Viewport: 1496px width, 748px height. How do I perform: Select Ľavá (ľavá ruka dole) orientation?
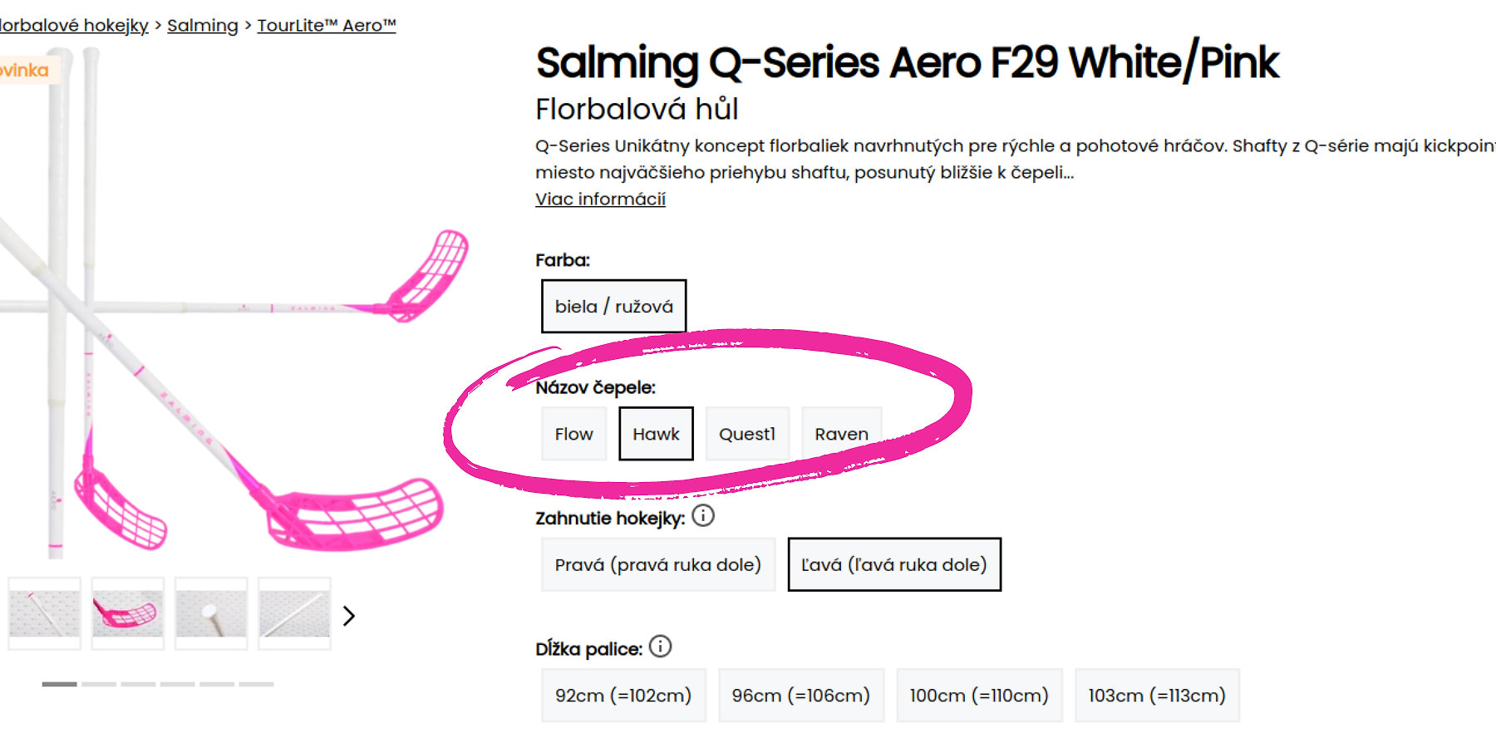[x=894, y=565]
